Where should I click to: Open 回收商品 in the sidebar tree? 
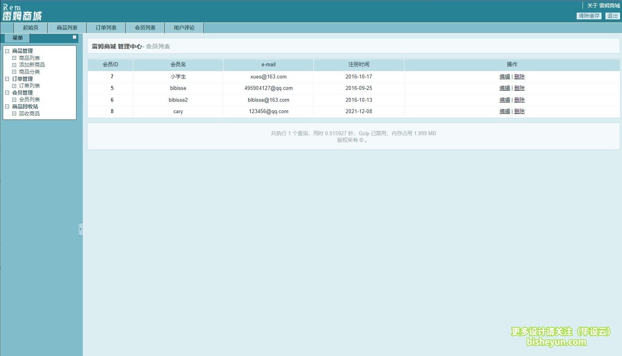point(30,114)
